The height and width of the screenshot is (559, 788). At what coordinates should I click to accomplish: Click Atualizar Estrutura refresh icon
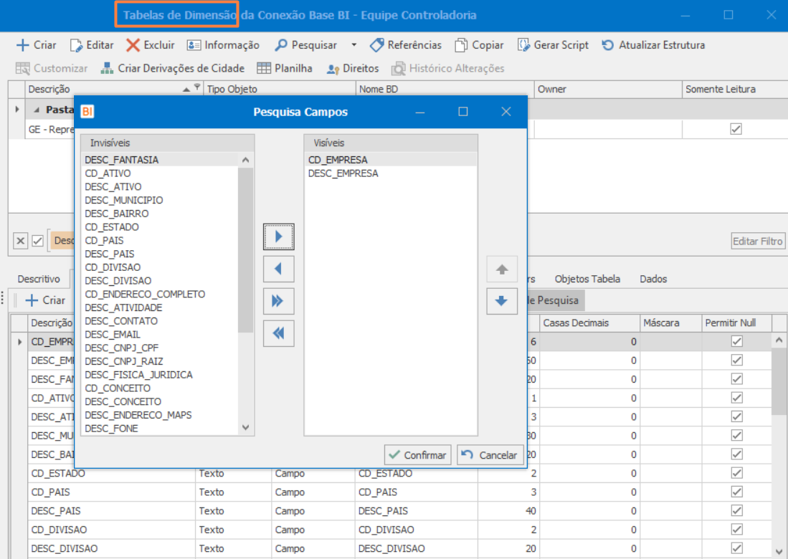pyautogui.click(x=608, y=45)
